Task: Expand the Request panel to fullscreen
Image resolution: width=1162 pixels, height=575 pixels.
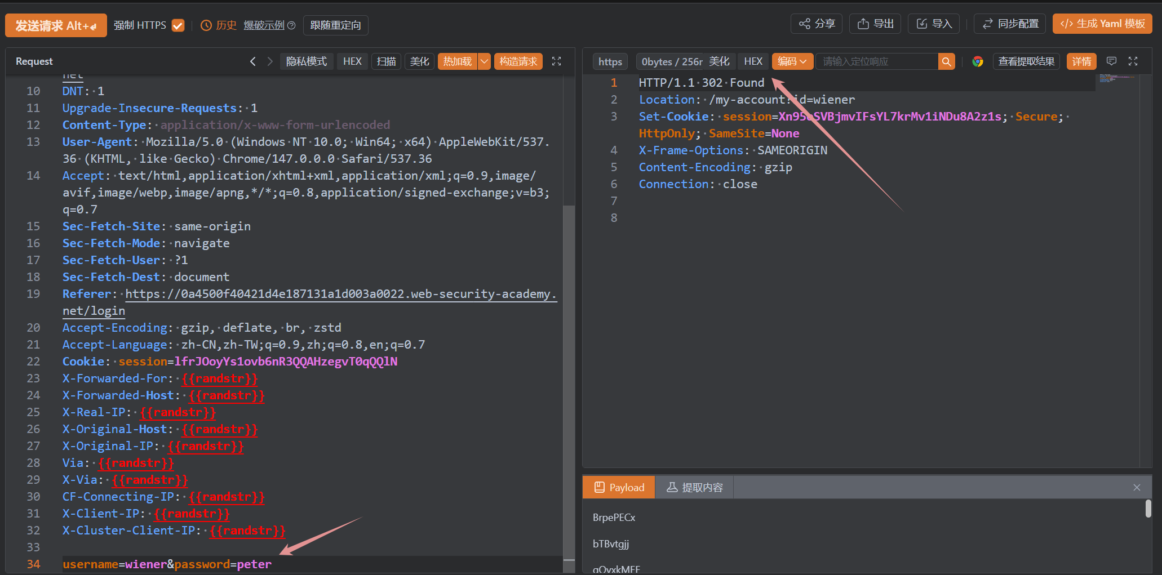Action: [556, 61]
